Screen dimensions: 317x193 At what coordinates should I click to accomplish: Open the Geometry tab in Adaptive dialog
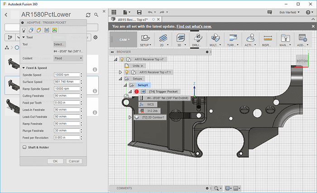(31, 30)
